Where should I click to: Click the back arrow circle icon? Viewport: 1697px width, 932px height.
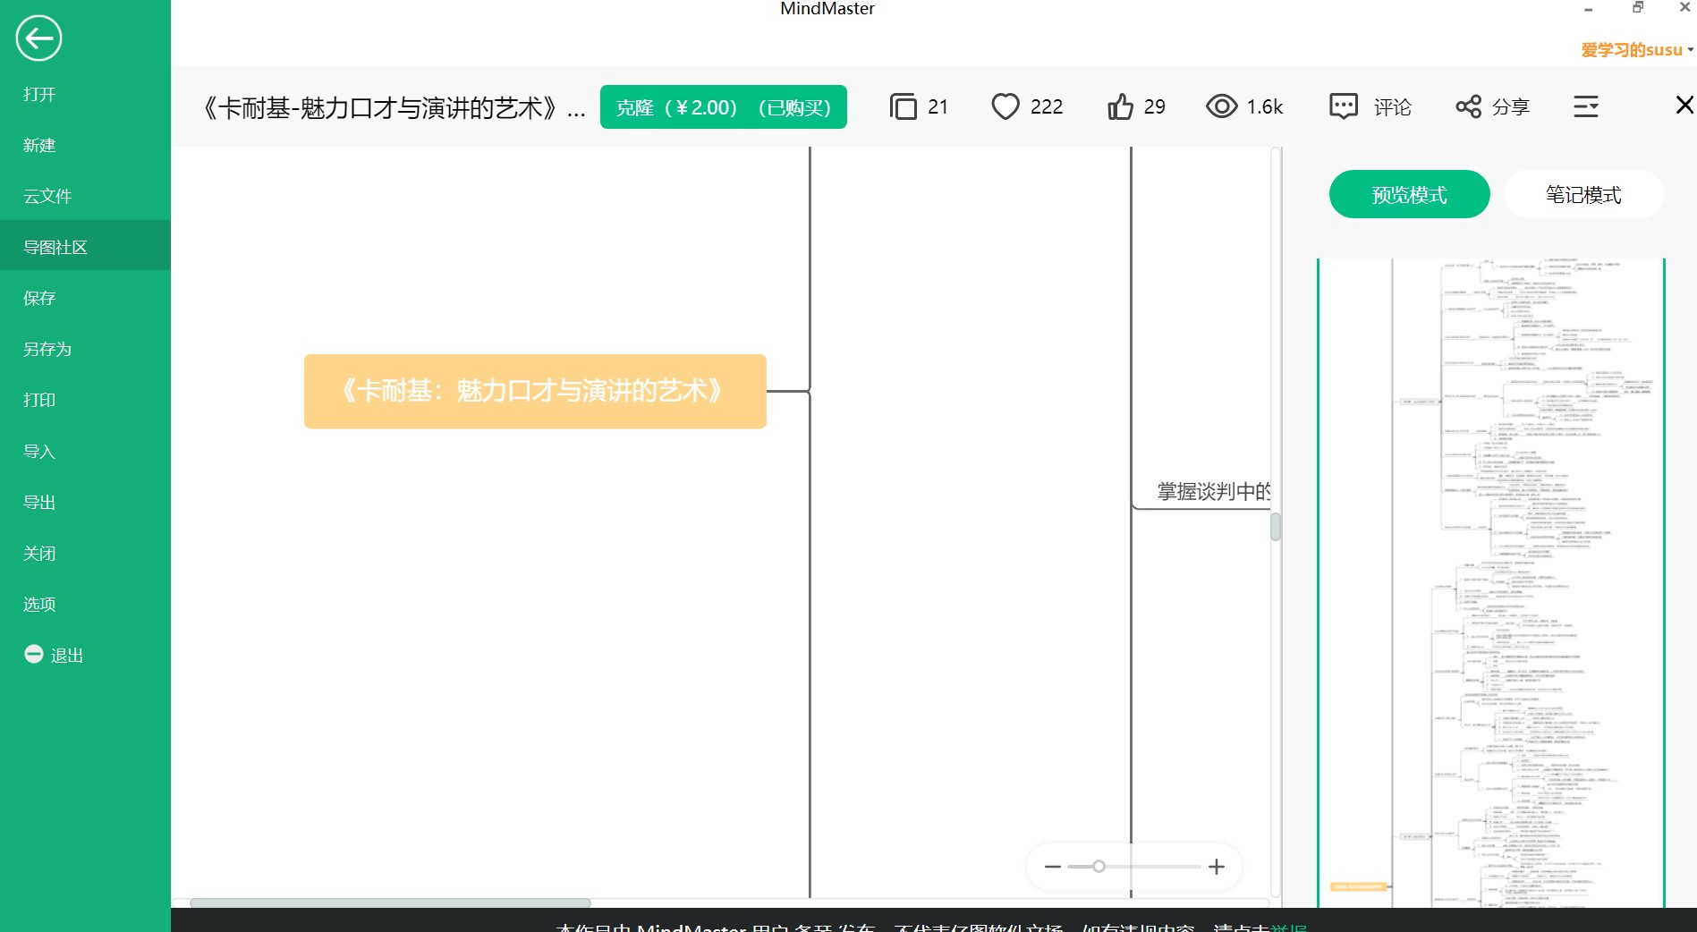click(38, 38)
